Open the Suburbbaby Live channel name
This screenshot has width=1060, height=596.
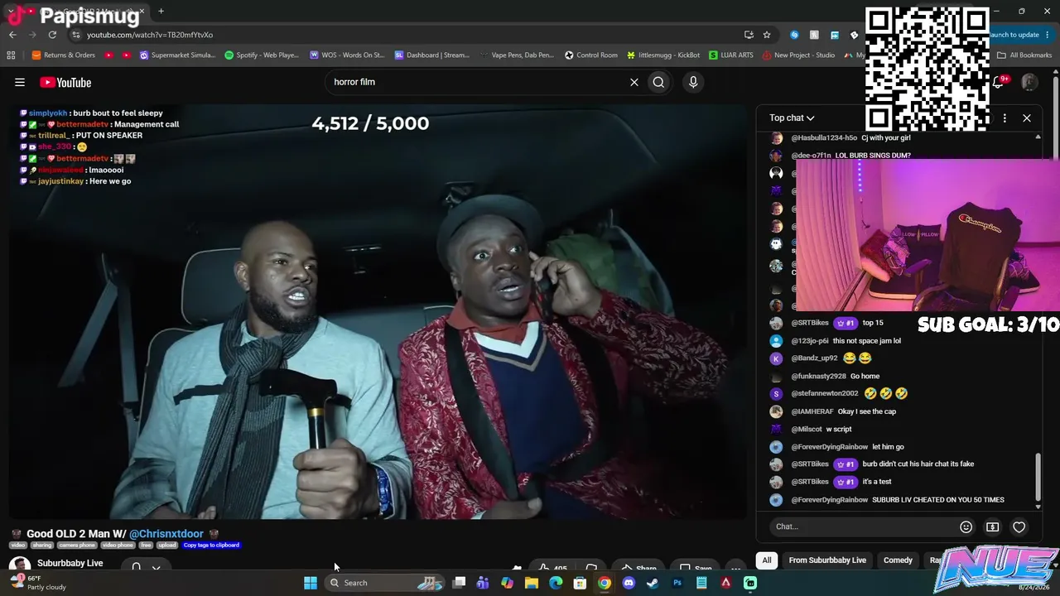pos(70,563)
